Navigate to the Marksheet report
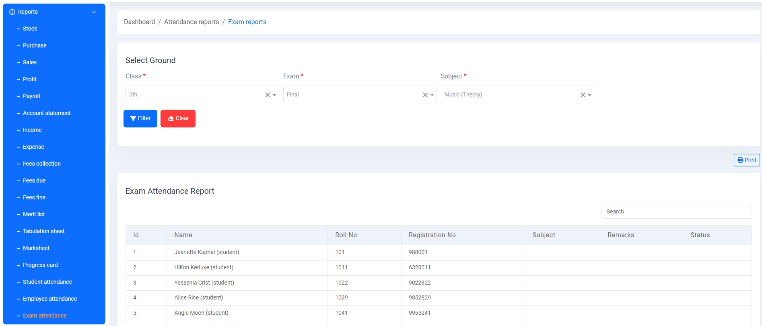The width and height of the screenshot is (762, 326). click(36, 248)
